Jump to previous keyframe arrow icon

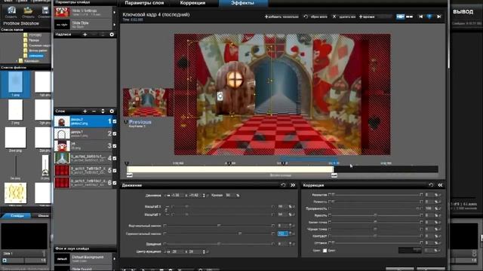[420, 17]
